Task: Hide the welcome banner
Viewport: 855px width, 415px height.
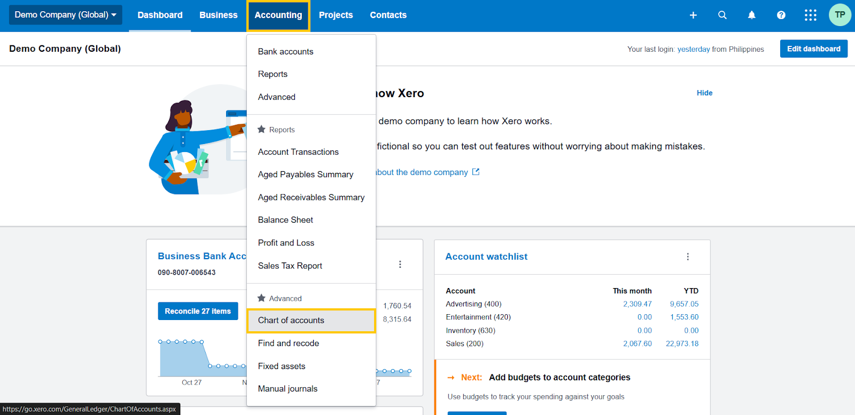Action: pos(704,93)
